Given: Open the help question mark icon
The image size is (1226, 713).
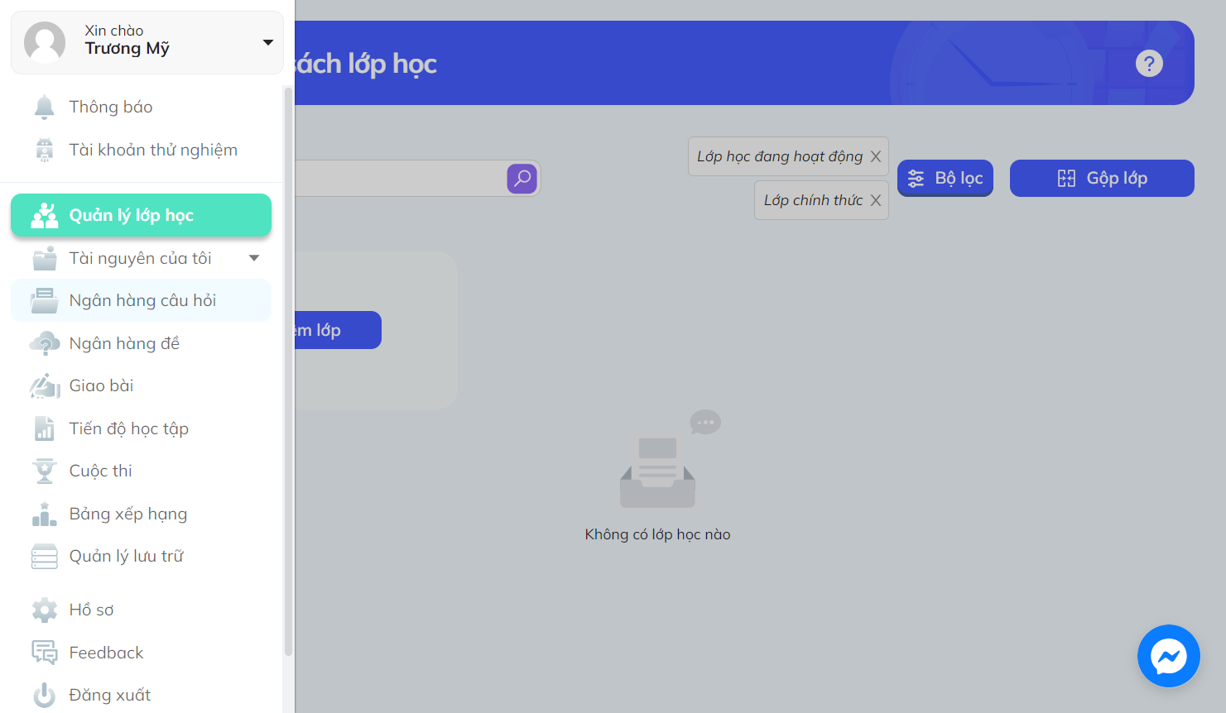Looking at the screenshot, I should 1149,64.
